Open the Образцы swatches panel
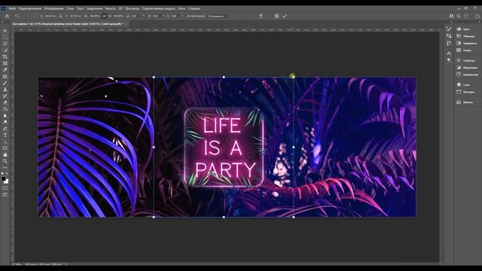 (x=466, y=36)
